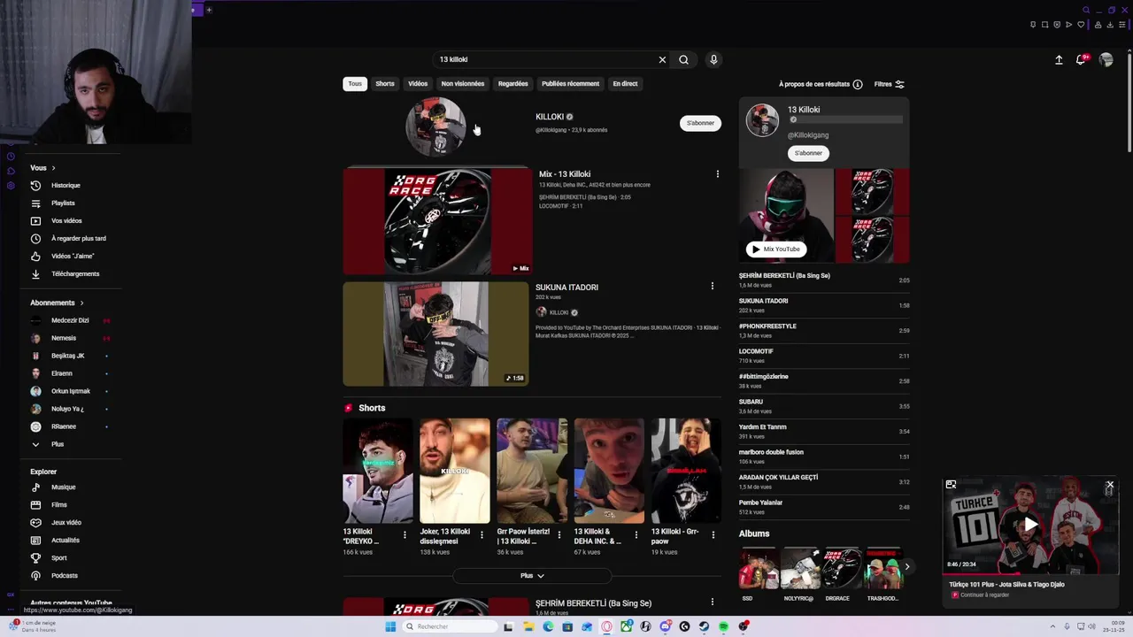The height and width of the screenshot is (637, 1133).
Task: Expand the Abonnements section chevron
Action: pyautogui.click(x=81, y=303)
